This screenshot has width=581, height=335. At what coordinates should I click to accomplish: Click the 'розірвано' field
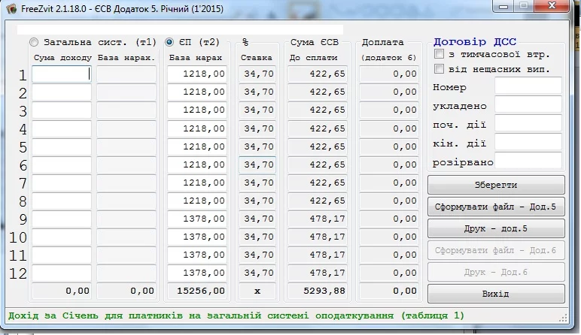click(x=528, y=161)
